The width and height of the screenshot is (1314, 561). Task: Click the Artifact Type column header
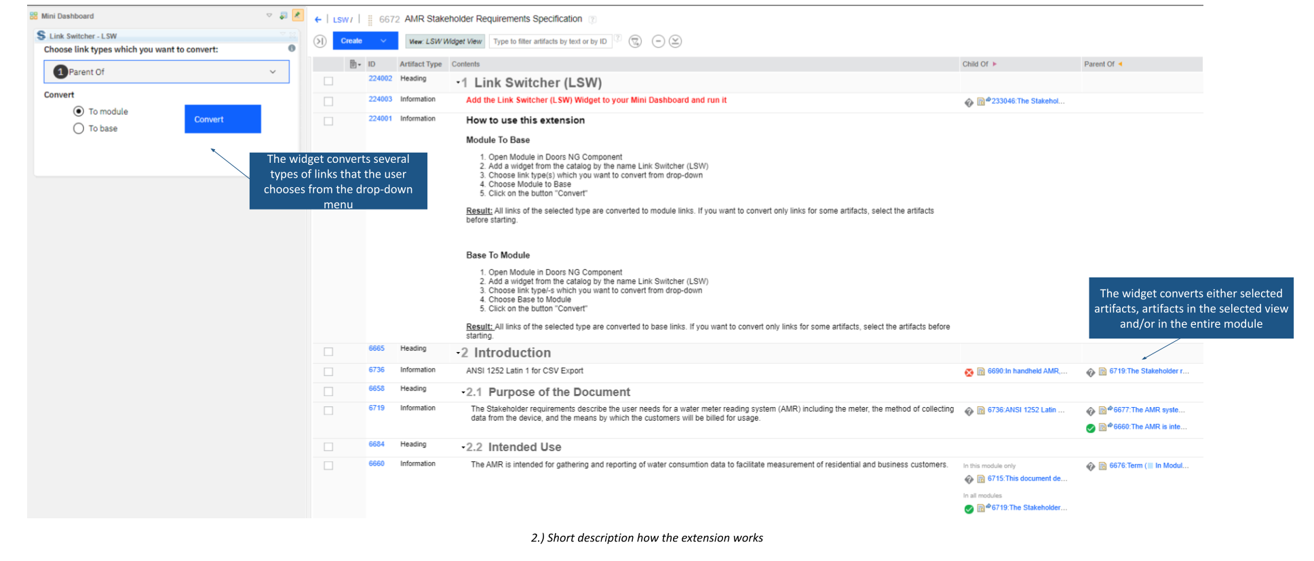[421, 64]
